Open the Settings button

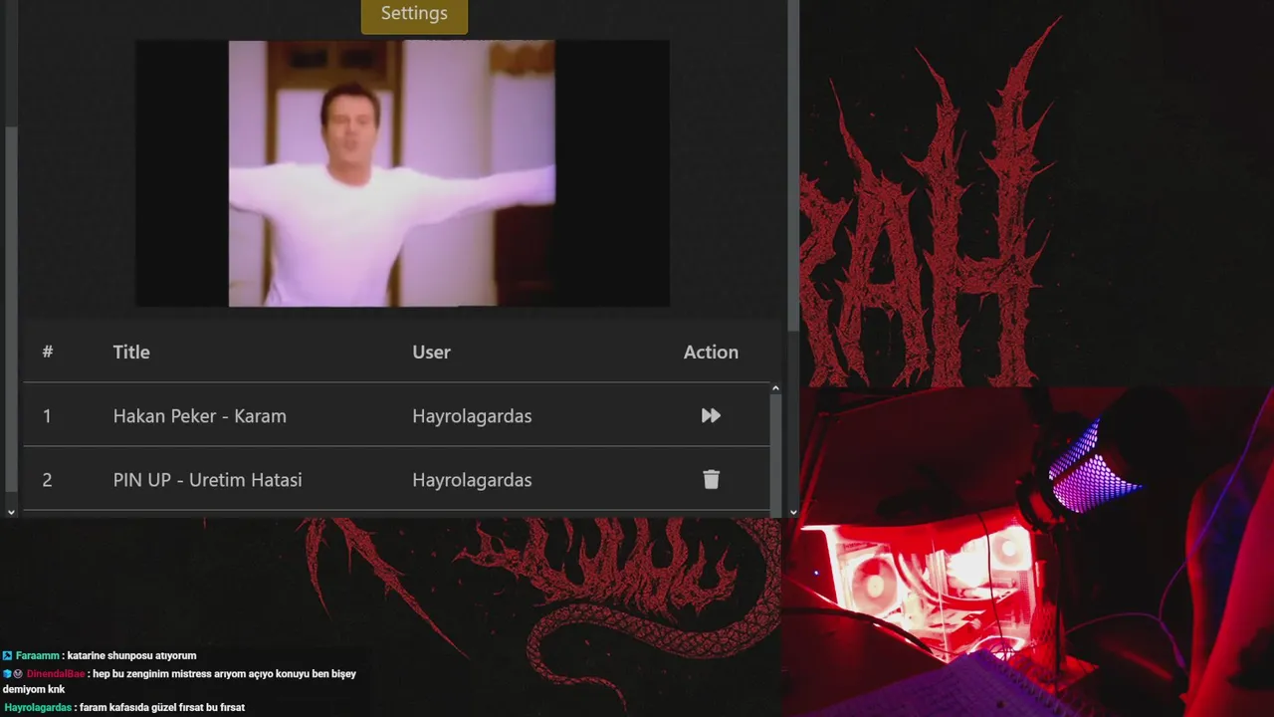pos(414,14)
